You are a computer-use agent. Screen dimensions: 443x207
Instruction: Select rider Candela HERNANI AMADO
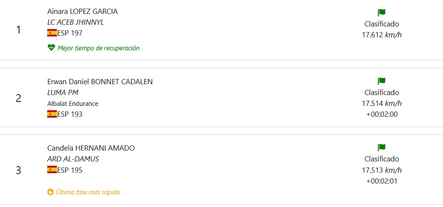91,148
